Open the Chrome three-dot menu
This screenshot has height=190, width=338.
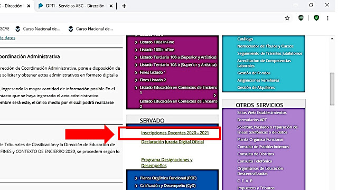pyautogui.click(x=327, y=18)
